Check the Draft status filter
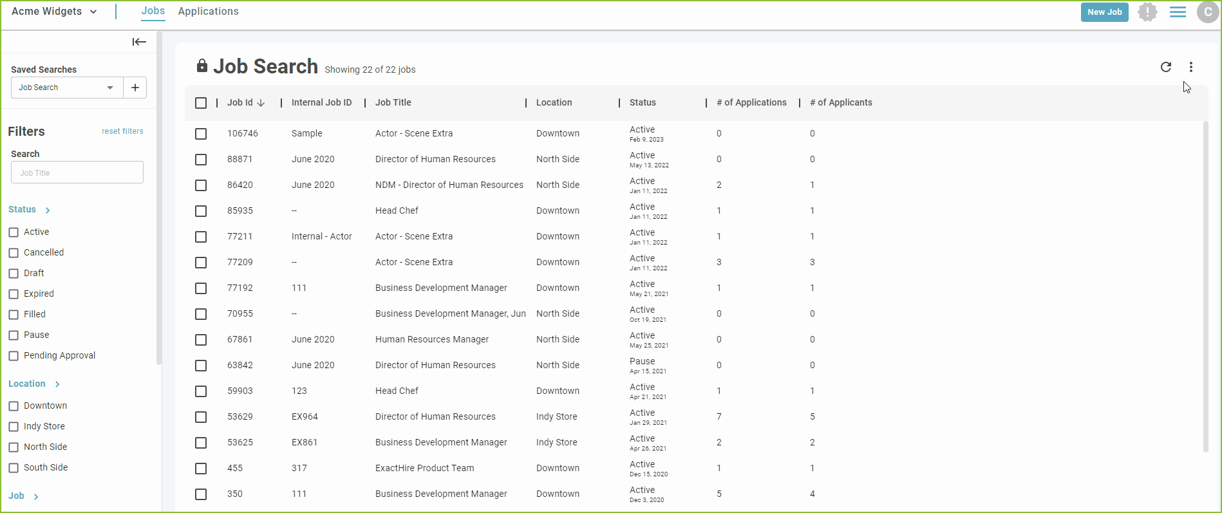This screenshot has width=1222, height=513. (x=14, y=274)
